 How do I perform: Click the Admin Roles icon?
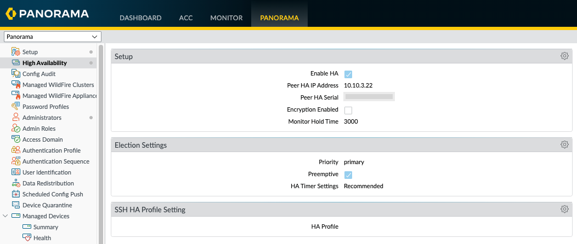coord(15,129)
